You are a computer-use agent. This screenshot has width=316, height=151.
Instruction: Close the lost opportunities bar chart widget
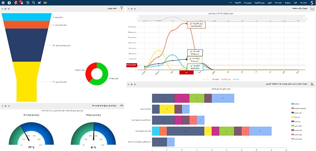pos(128,84)
